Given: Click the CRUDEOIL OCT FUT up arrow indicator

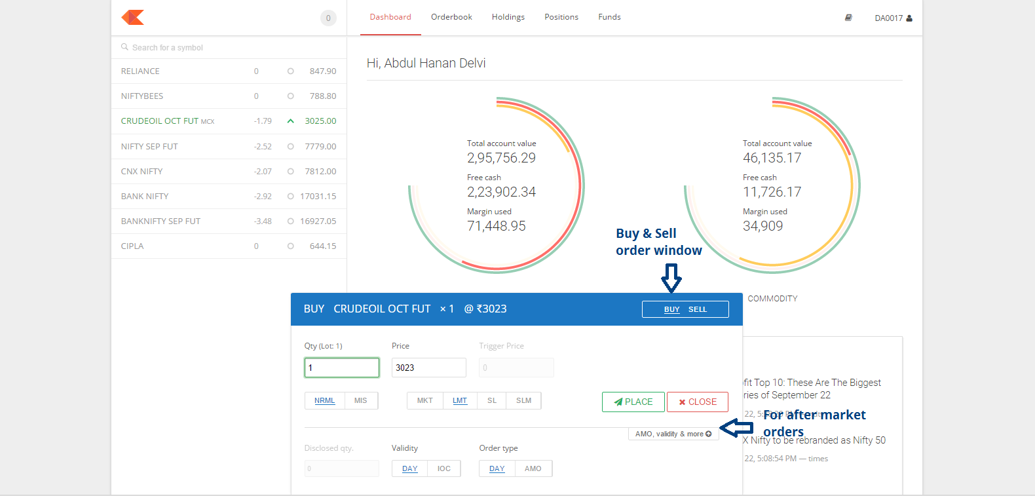Looking at the screenshot, I should pos(290,121).
